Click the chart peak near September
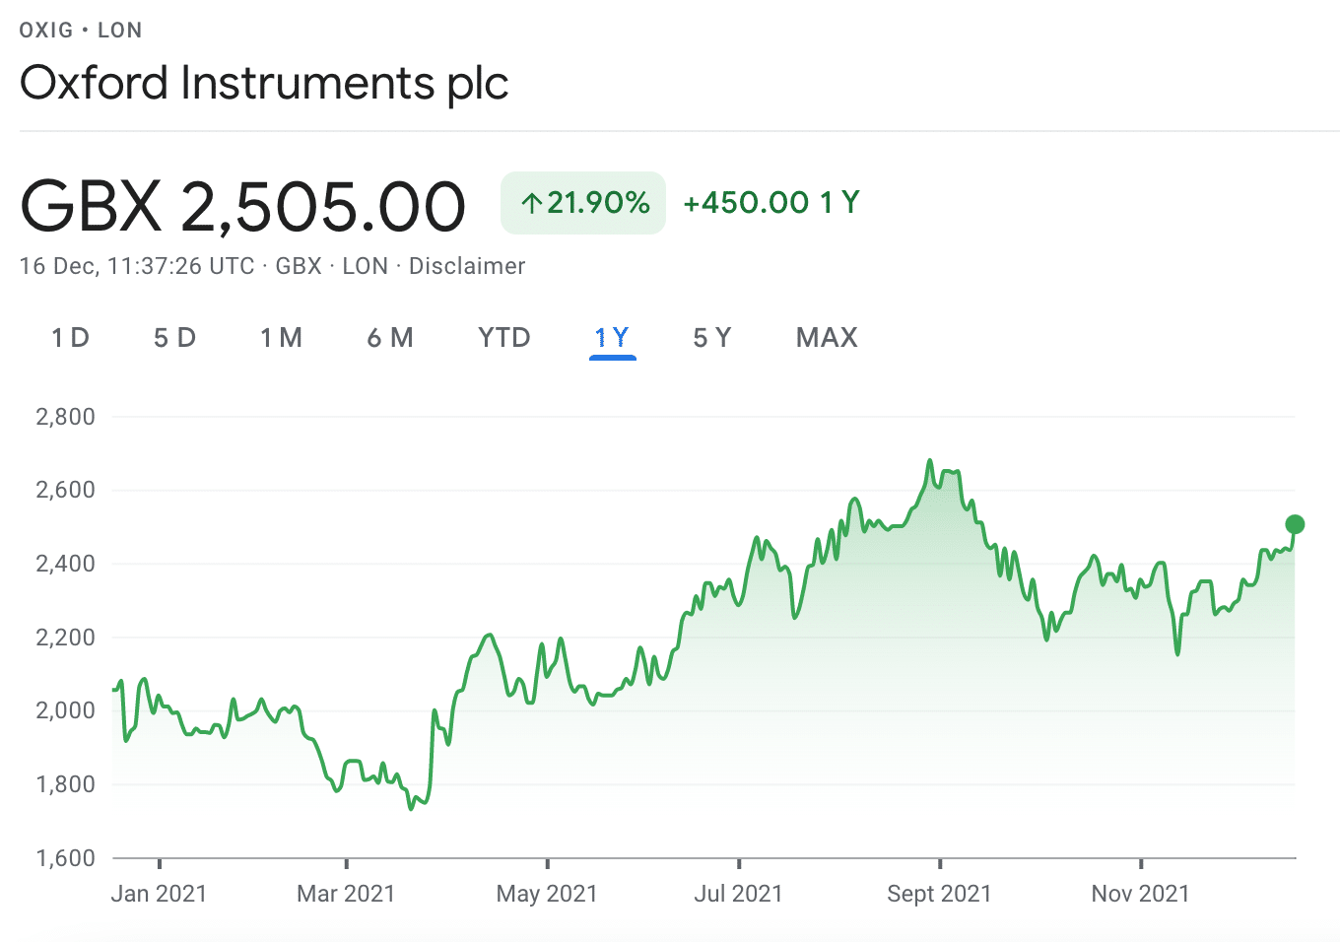1340x942 pixels. pos(929,460)
